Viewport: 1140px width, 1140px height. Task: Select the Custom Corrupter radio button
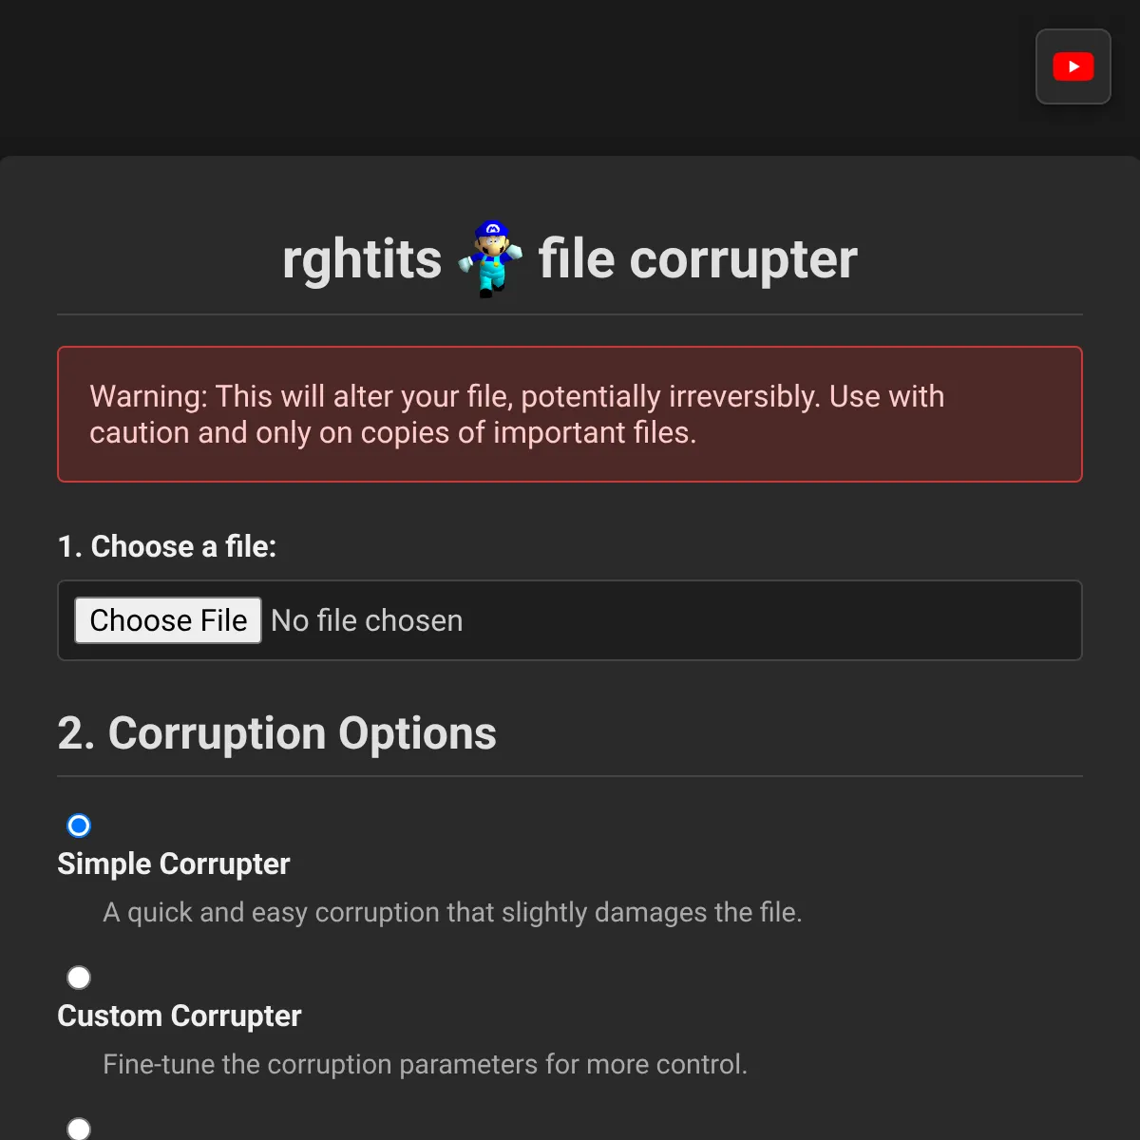tap(79, 978)
